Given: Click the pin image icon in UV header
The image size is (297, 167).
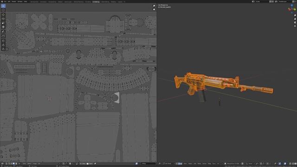Looking at the screenshot, I should point(95,164).
